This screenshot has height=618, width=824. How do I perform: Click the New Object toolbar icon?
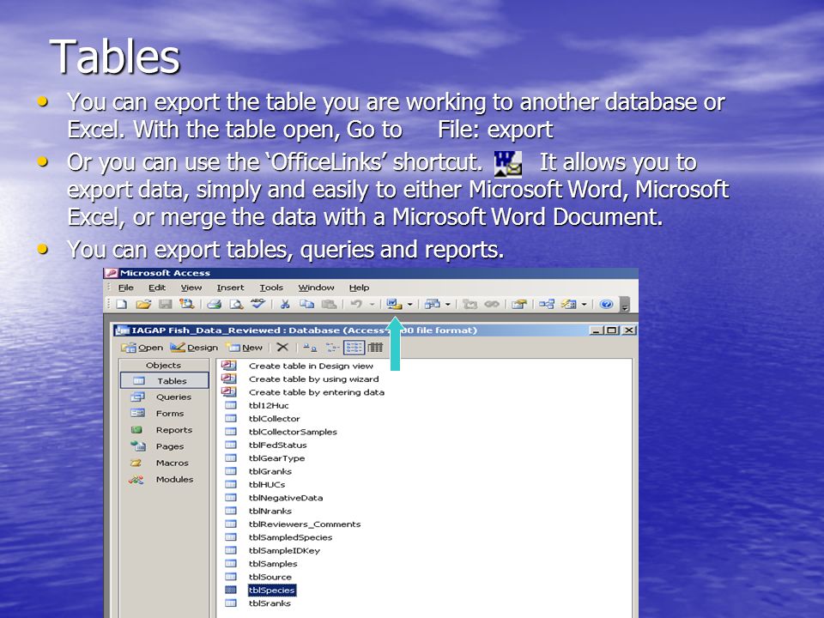click(568, 304)
